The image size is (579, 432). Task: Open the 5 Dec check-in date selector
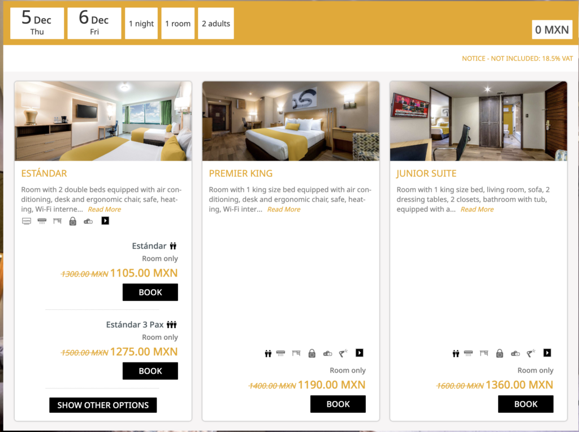tap(37, 23)
